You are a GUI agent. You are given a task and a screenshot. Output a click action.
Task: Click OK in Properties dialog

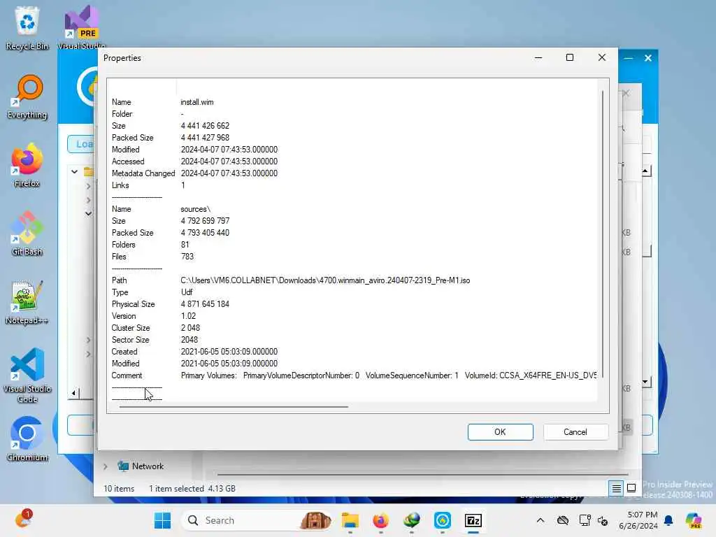coord(500,432)
